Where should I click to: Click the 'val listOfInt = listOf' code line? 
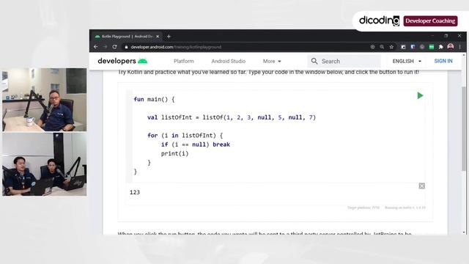pos(232,117)
